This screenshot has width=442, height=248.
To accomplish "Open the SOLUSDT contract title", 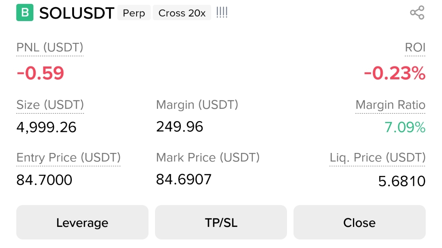I will coord(77,13).
